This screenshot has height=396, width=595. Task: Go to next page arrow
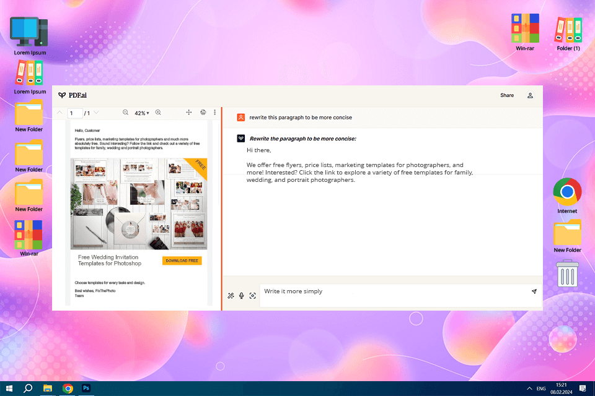click(x=97, y=113)
